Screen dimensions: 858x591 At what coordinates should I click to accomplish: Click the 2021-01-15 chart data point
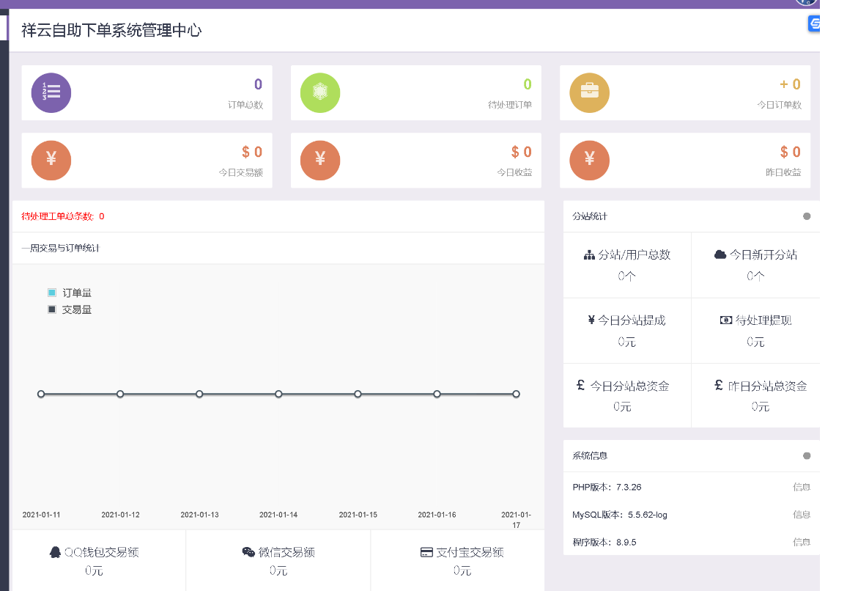pyautogui.click(x=358, y=394)
